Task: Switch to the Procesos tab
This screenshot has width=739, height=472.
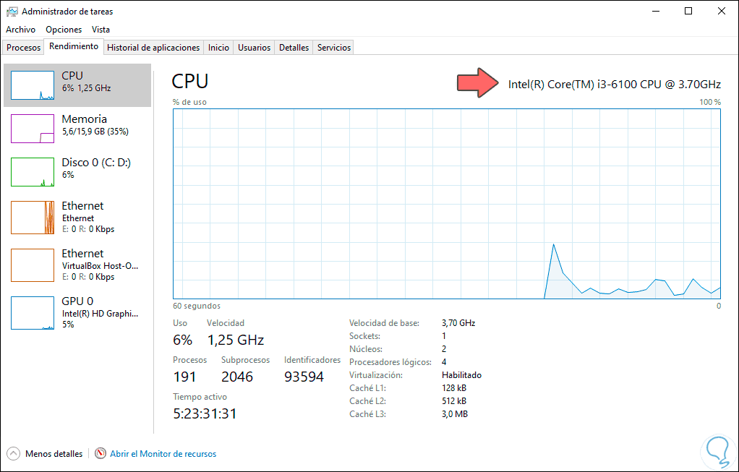Action: [24, 48]
